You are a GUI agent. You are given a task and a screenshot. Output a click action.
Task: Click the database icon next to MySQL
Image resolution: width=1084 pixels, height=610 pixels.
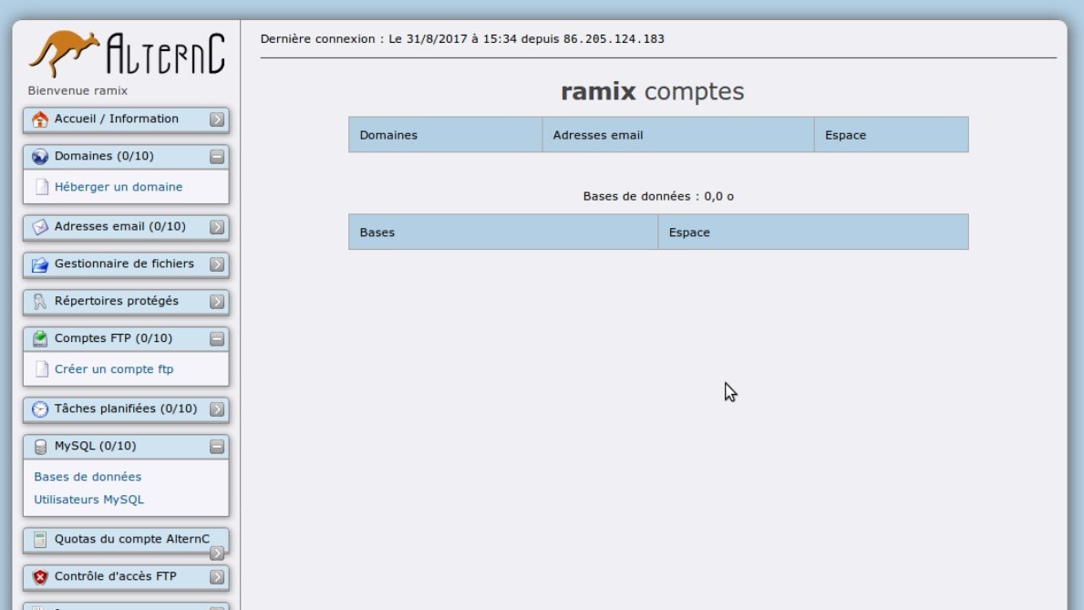point(39,447)
